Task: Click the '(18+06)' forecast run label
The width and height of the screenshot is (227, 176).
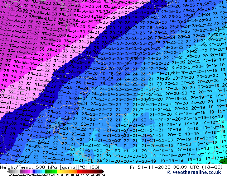Action: (x=212, y=167)
